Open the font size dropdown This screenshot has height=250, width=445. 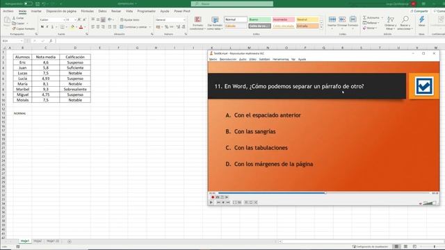tap(75, 20)
